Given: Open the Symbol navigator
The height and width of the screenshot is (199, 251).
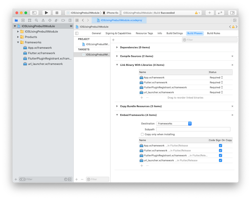Looking at the screenshot, I should click(x=29, y=20).
